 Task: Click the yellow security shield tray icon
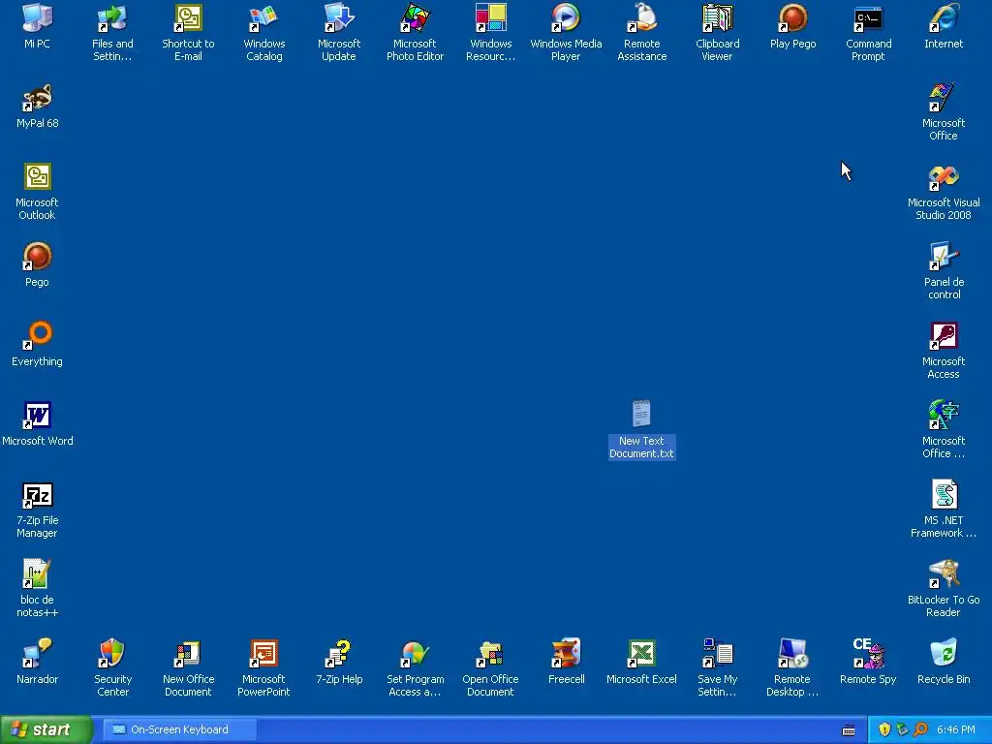884,729
